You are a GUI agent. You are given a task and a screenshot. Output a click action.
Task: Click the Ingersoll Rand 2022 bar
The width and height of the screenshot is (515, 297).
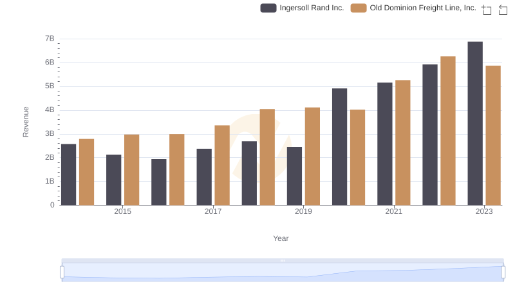point(430,135)
